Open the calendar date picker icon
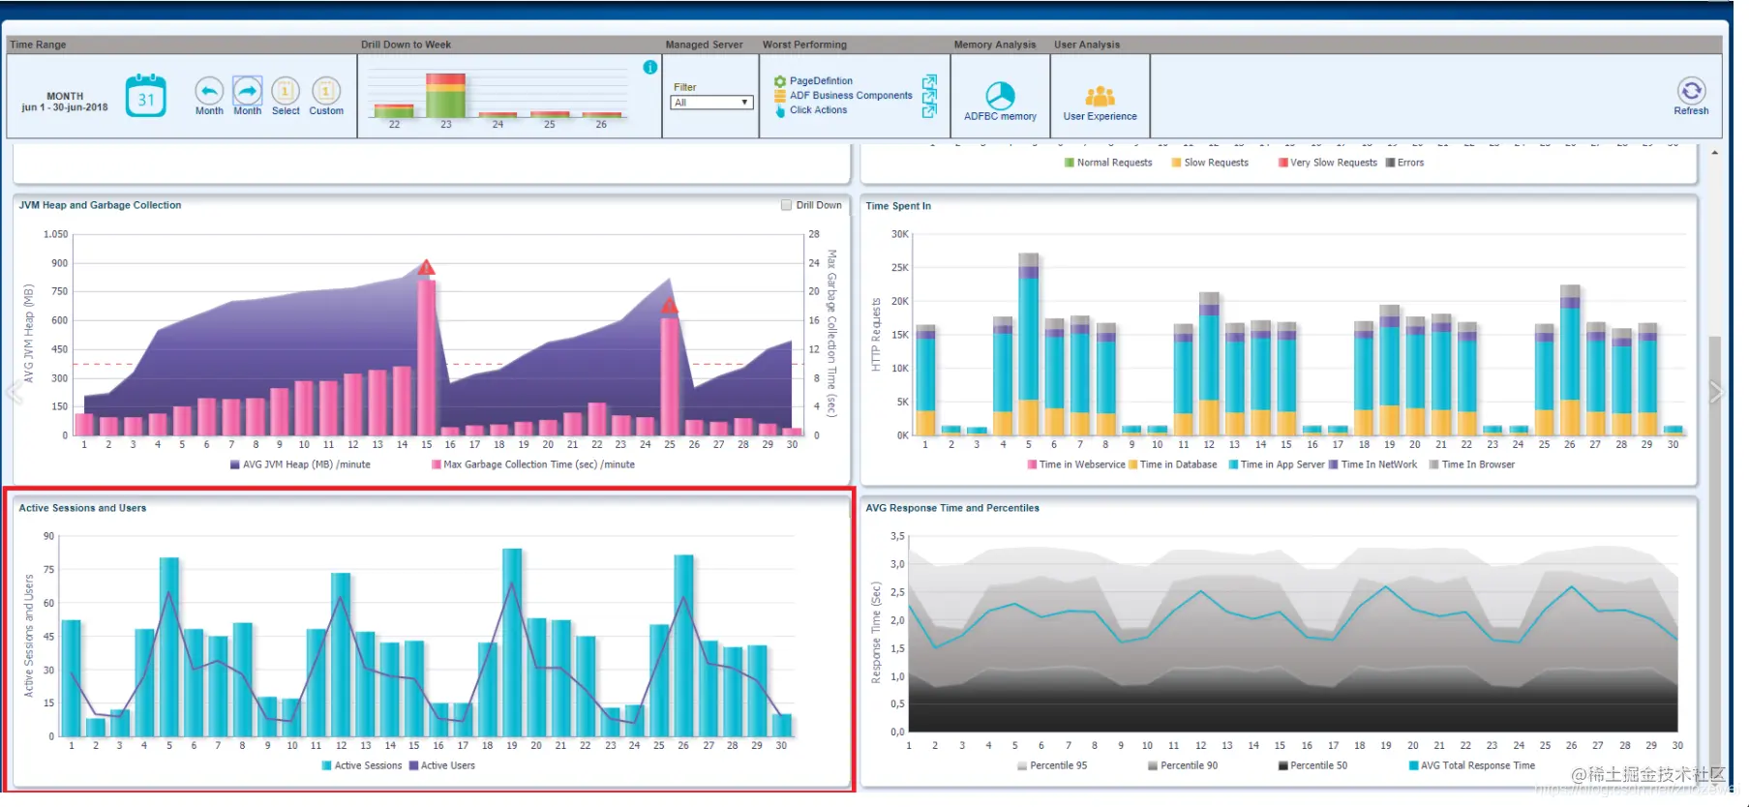 (146, 96)
